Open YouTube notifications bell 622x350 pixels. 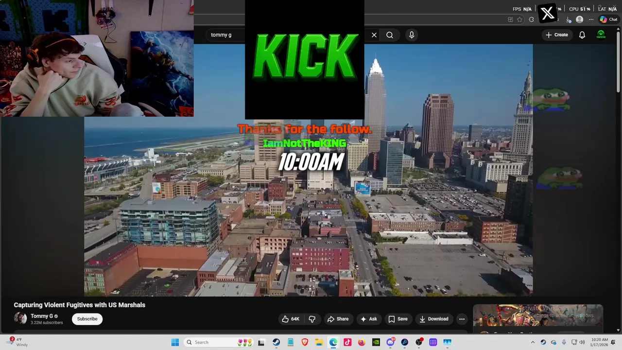(582, 35)
